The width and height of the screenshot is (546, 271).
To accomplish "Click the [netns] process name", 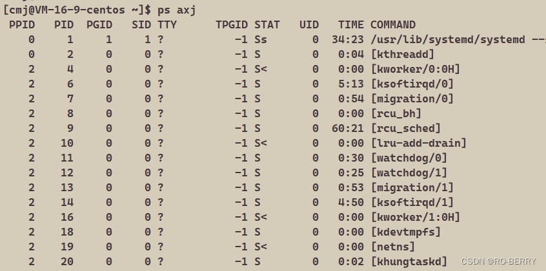I will pos(392,247).
